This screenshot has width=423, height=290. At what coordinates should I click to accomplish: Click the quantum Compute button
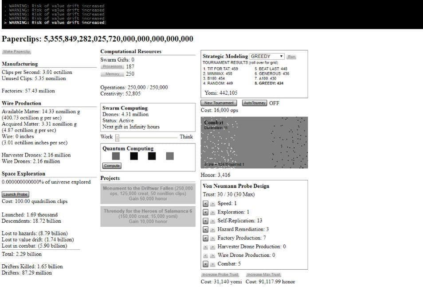click(x=112, y=166)
